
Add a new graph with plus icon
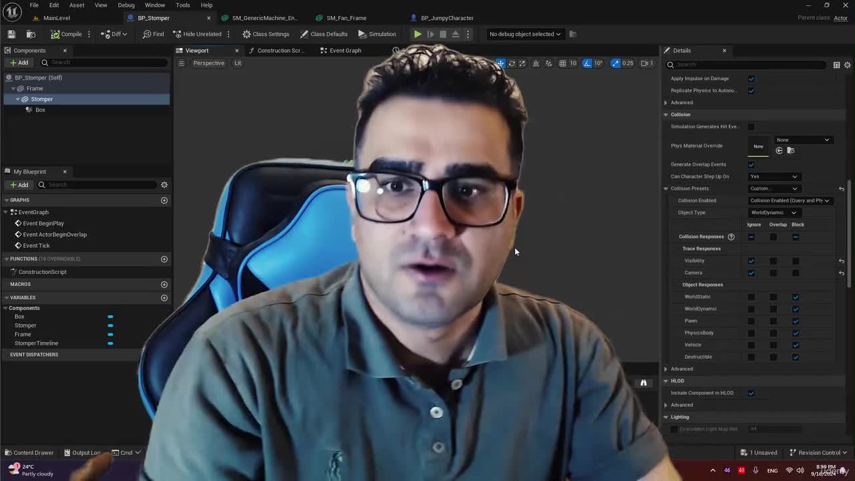(x=164, y=200)
